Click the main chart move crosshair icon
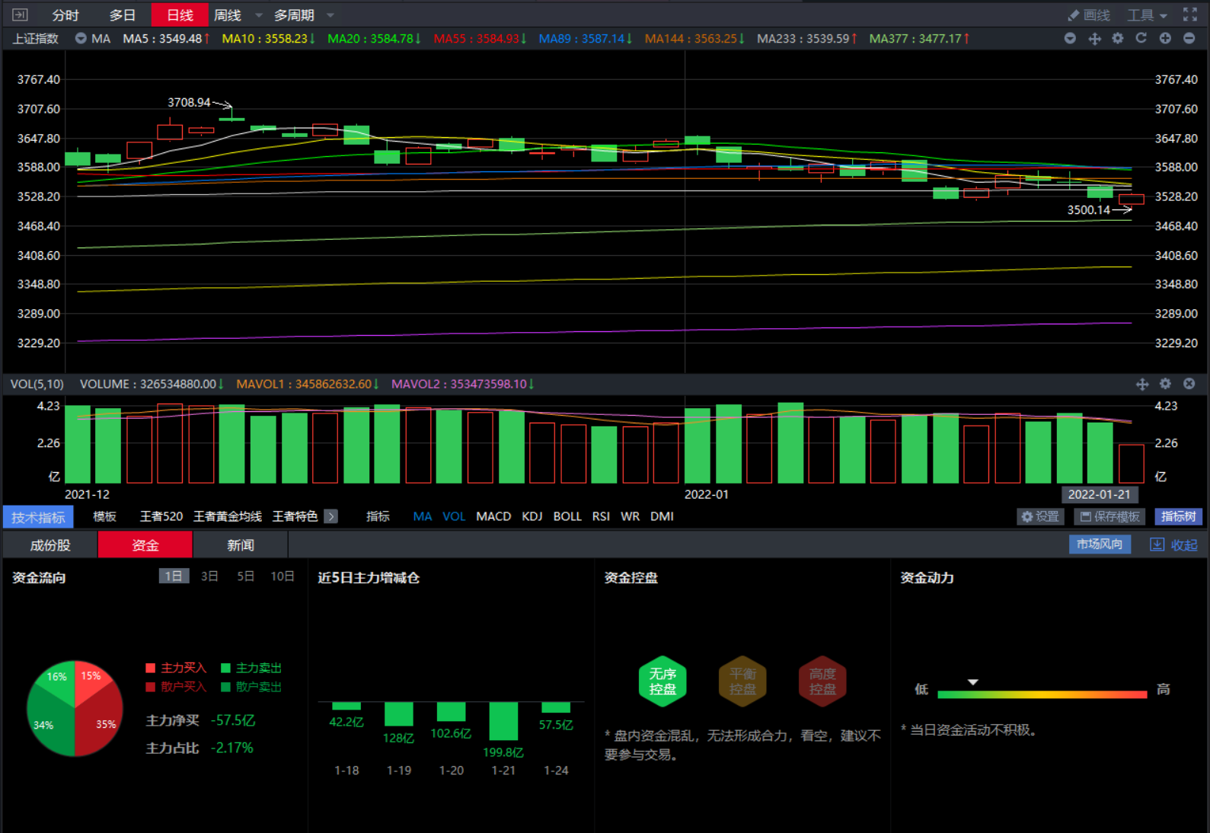Image resolution: width=1210 pixels, height=833 pixels. click(x=1094, y=38)
